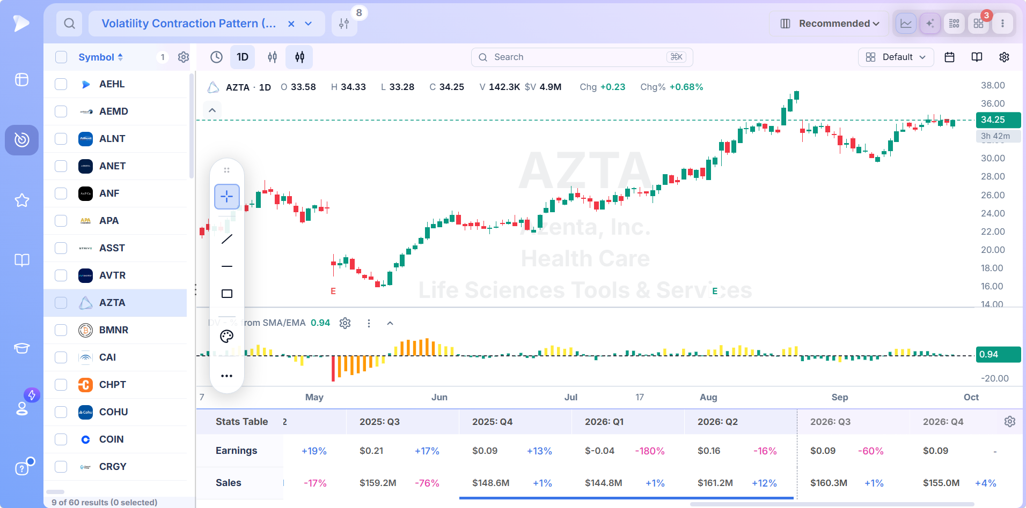
Task: Tick the AEHL checkbox
Action: tap(61, 84)
